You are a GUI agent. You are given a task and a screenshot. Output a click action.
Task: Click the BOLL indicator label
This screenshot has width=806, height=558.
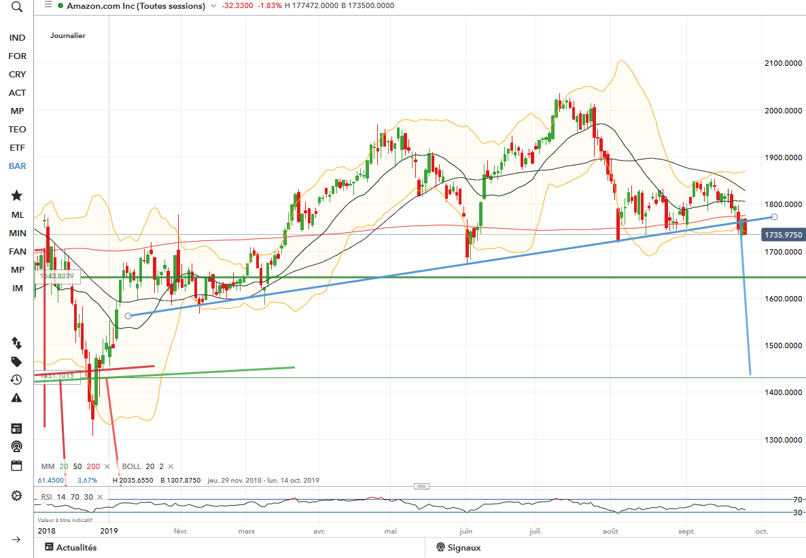132,466
